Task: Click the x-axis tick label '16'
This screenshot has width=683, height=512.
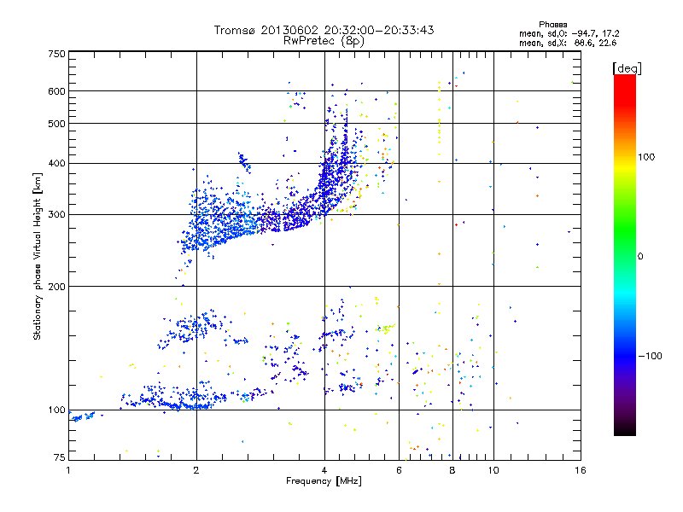Action: (581, 470)
